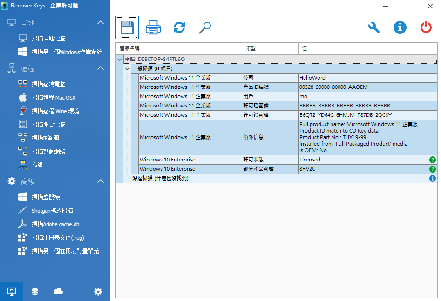Click the network icon beside 高級 under 遠程
Image resolution: width=441 pixels, height=301 pixels.
click(x=23, y=165)
